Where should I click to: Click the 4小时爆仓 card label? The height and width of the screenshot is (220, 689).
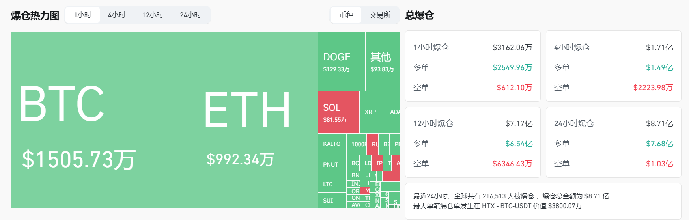point(572,47)
